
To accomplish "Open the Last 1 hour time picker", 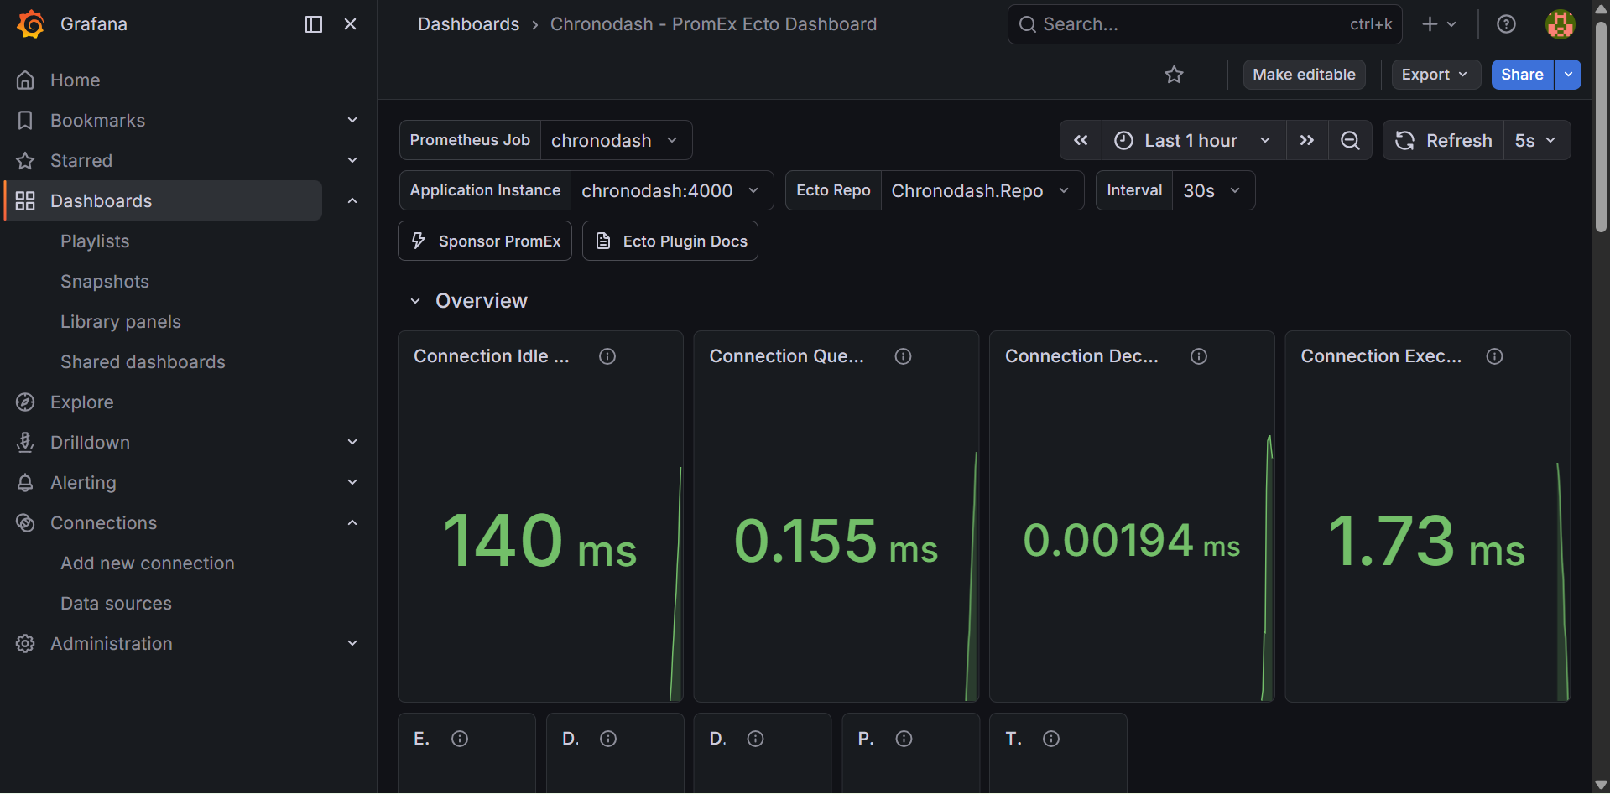I will click(x=1194, y=140).
